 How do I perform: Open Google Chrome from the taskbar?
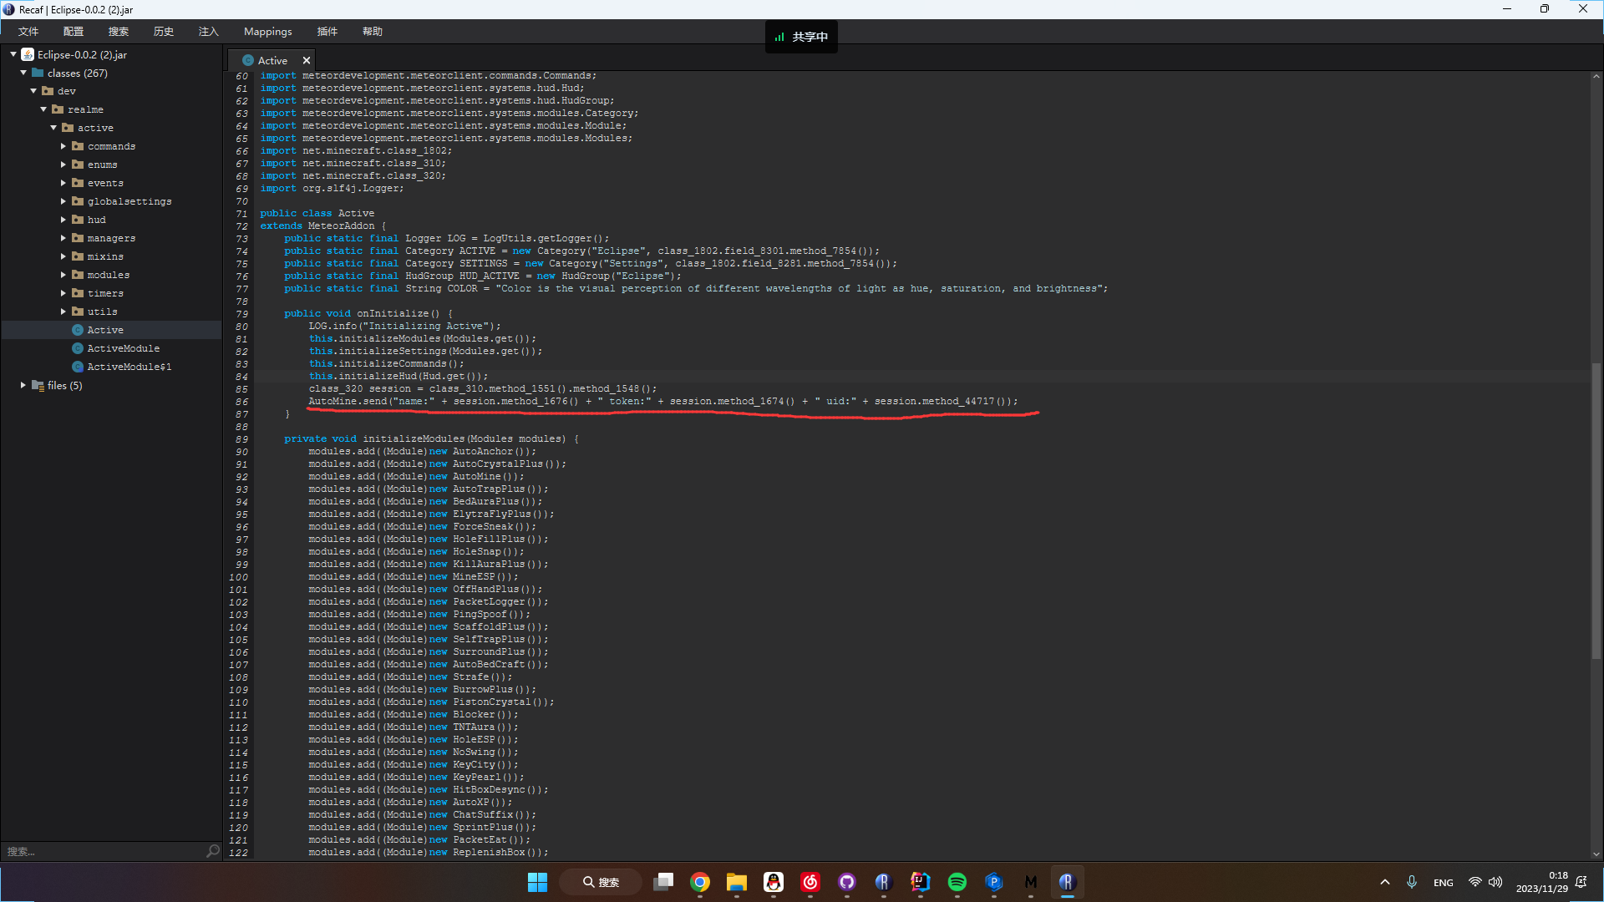(x=700, y=882)
